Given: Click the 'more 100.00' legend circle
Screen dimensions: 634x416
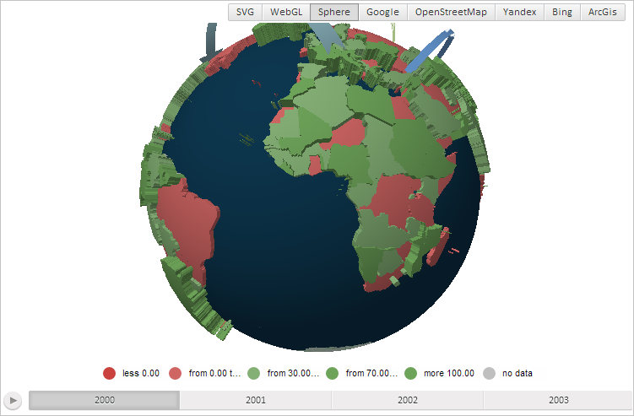Looking at the screenshot, I should point(410,373).
